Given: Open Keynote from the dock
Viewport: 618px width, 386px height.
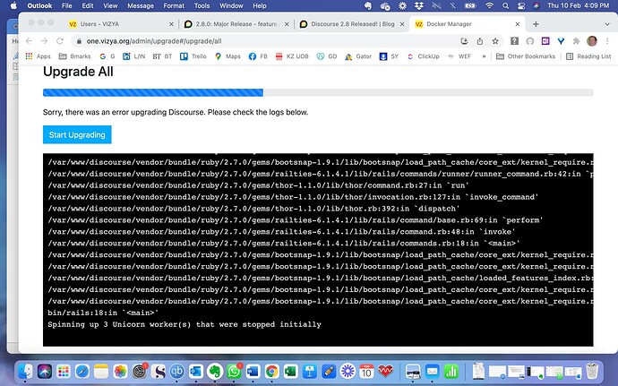Looking at the screenshot, I should pos(309,371).
